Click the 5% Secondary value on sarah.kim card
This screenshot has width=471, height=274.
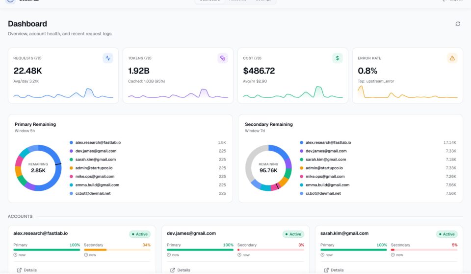[x=455, y=245]
